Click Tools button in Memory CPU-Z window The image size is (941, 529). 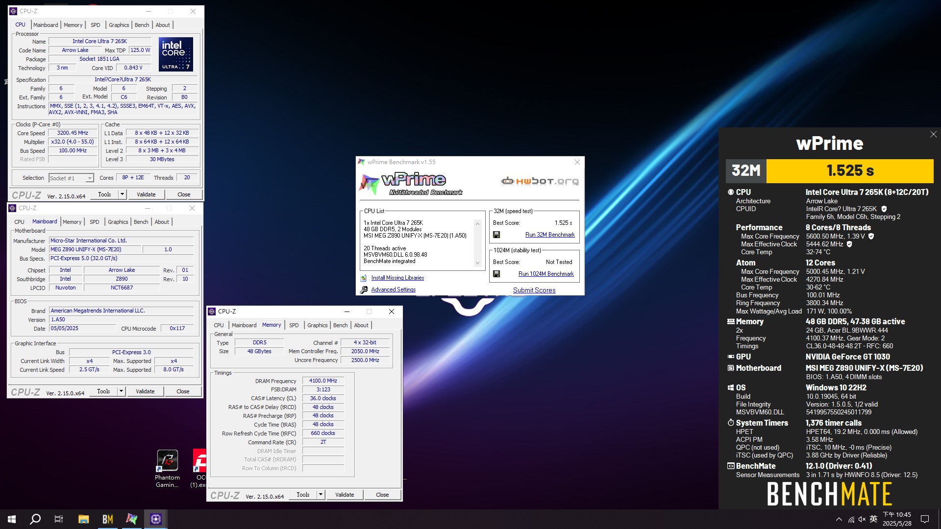pos(303,495)
